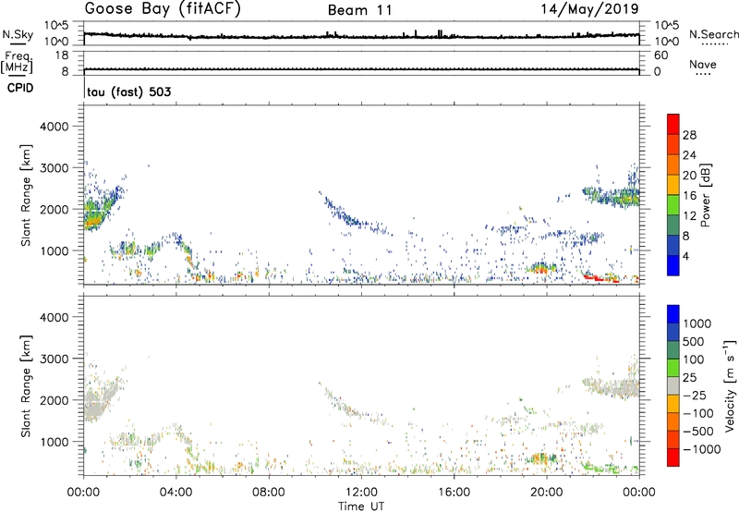
Task: Select the 'N.Search' legend label
Action: (713, 34)
